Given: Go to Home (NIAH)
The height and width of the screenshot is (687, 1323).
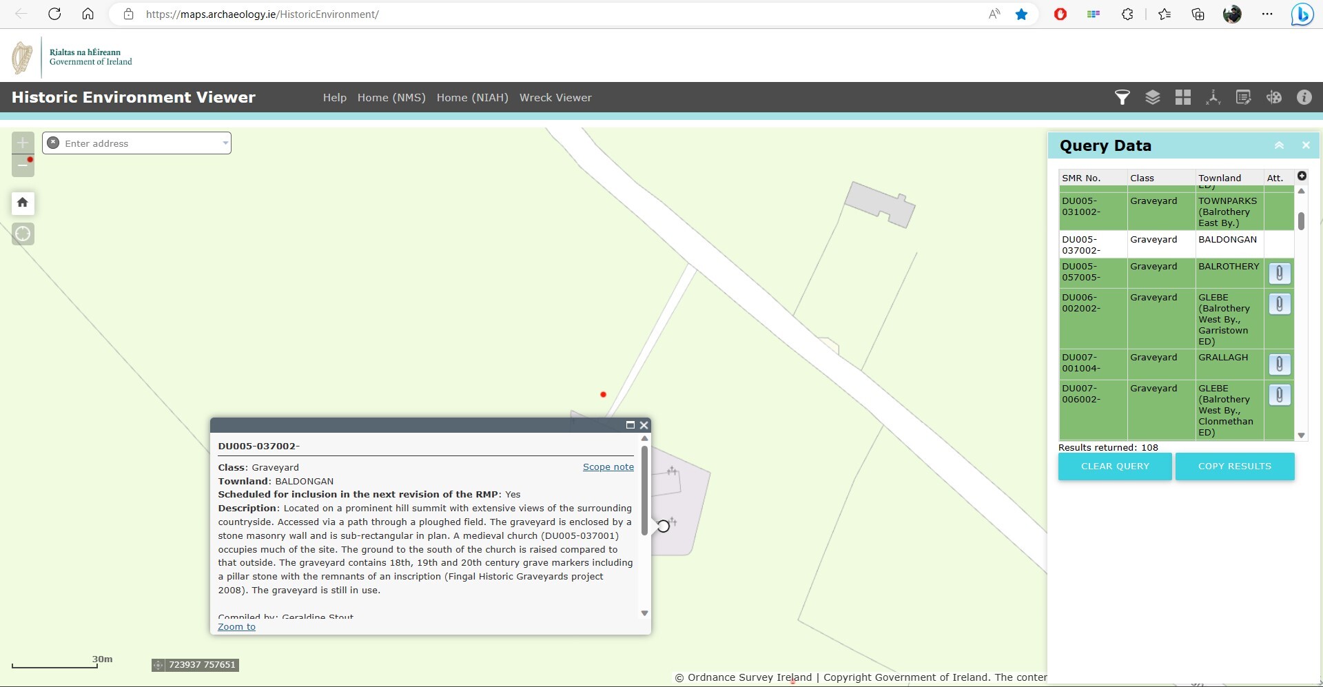Looking at the screenshot, I should (x=473, y=98).
